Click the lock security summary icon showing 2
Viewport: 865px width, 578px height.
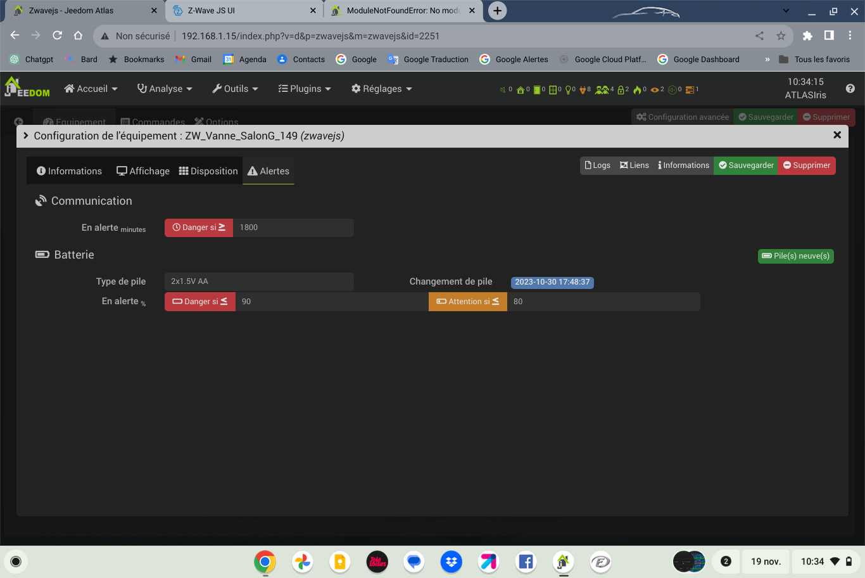(x=621, y=89)
